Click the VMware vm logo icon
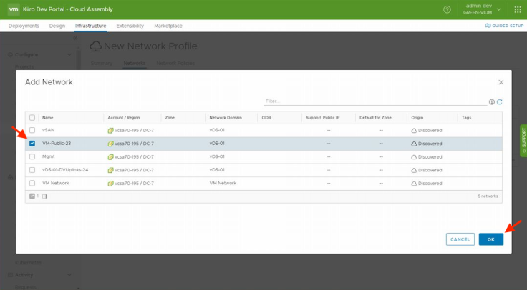The width and height of the screenshot is (527, 290). coord(14,9)
